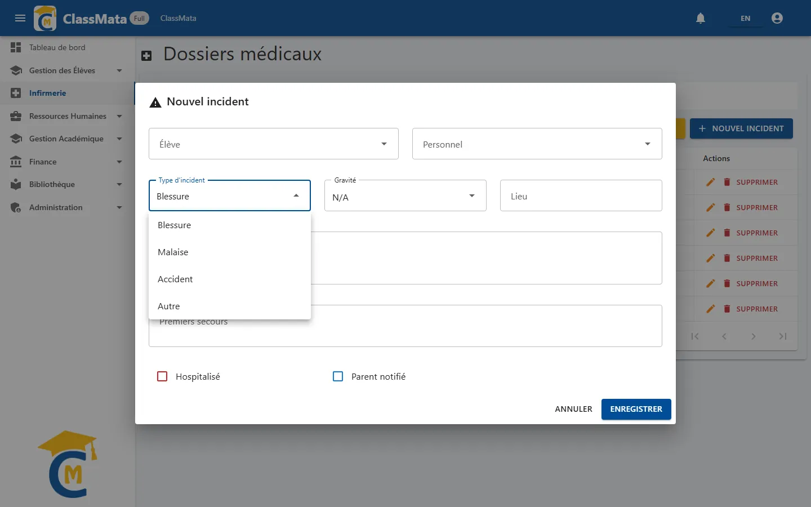Image resolution: width=811 pixels, height=507 pixels.
Task: Switch the language using the EN toggle
Action: (745, 18)
